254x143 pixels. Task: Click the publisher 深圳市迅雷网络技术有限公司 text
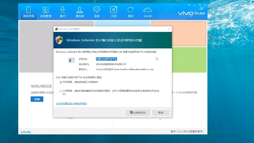[x=111, y=64]
